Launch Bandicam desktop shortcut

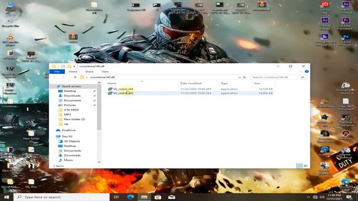coord(346,135)
